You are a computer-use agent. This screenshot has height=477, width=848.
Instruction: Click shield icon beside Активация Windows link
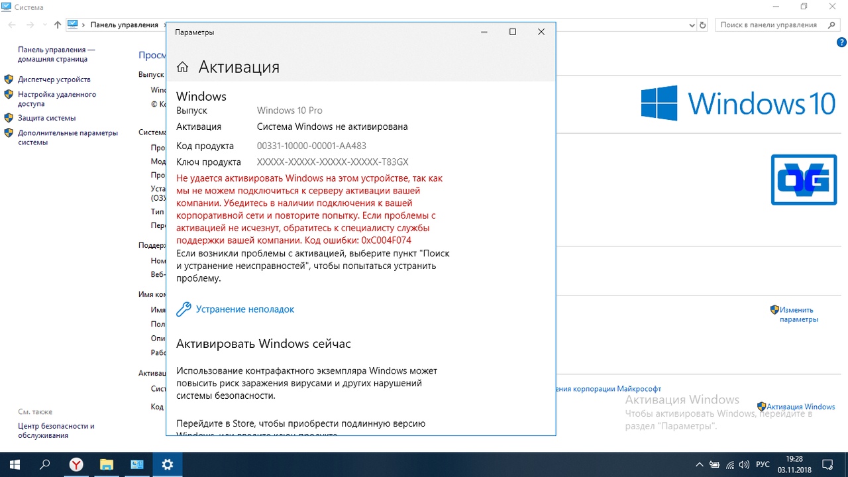click(x=762, y=407)
